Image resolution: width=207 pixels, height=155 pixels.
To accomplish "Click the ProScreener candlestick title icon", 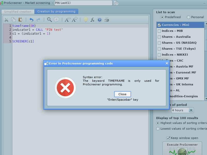I will point(2,3).
